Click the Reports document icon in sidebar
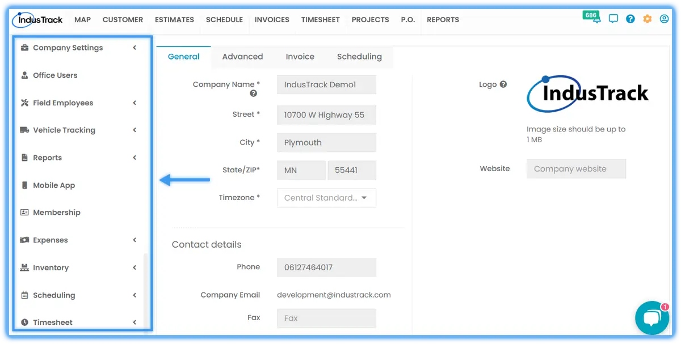This screenshot has height=344, width=681. pos(24,158)
